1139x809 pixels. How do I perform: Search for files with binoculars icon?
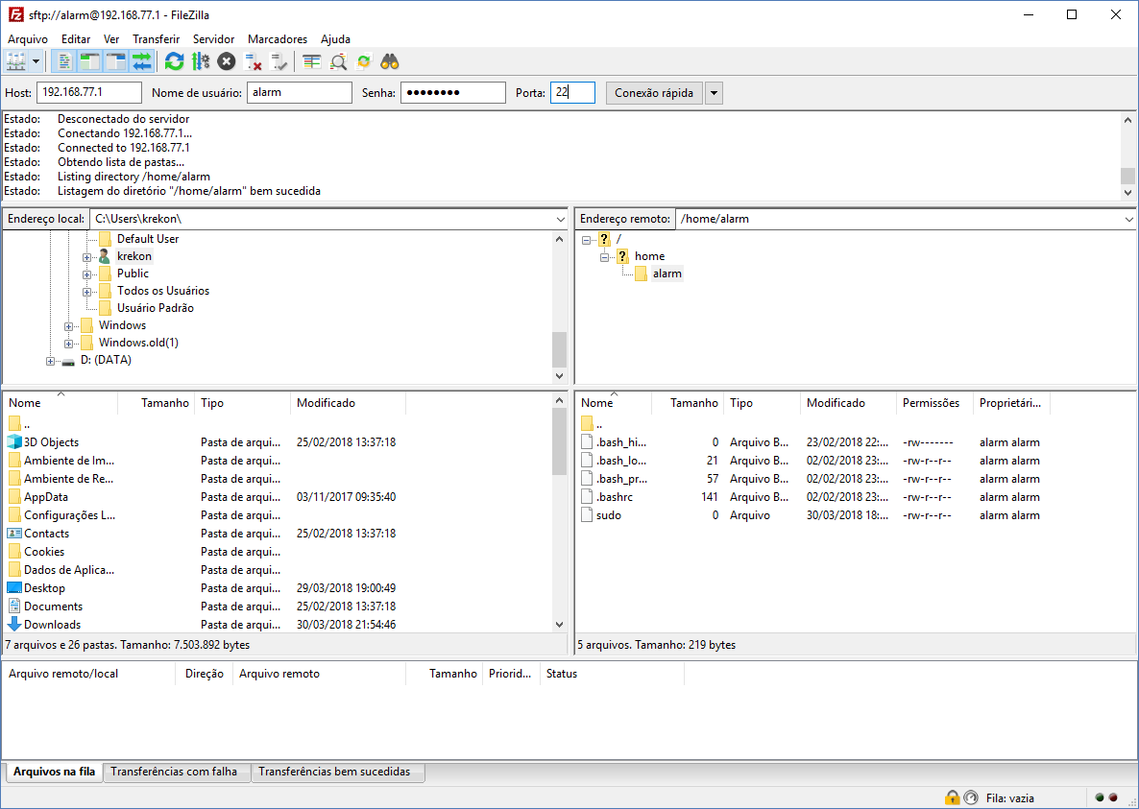pos(389,61)
